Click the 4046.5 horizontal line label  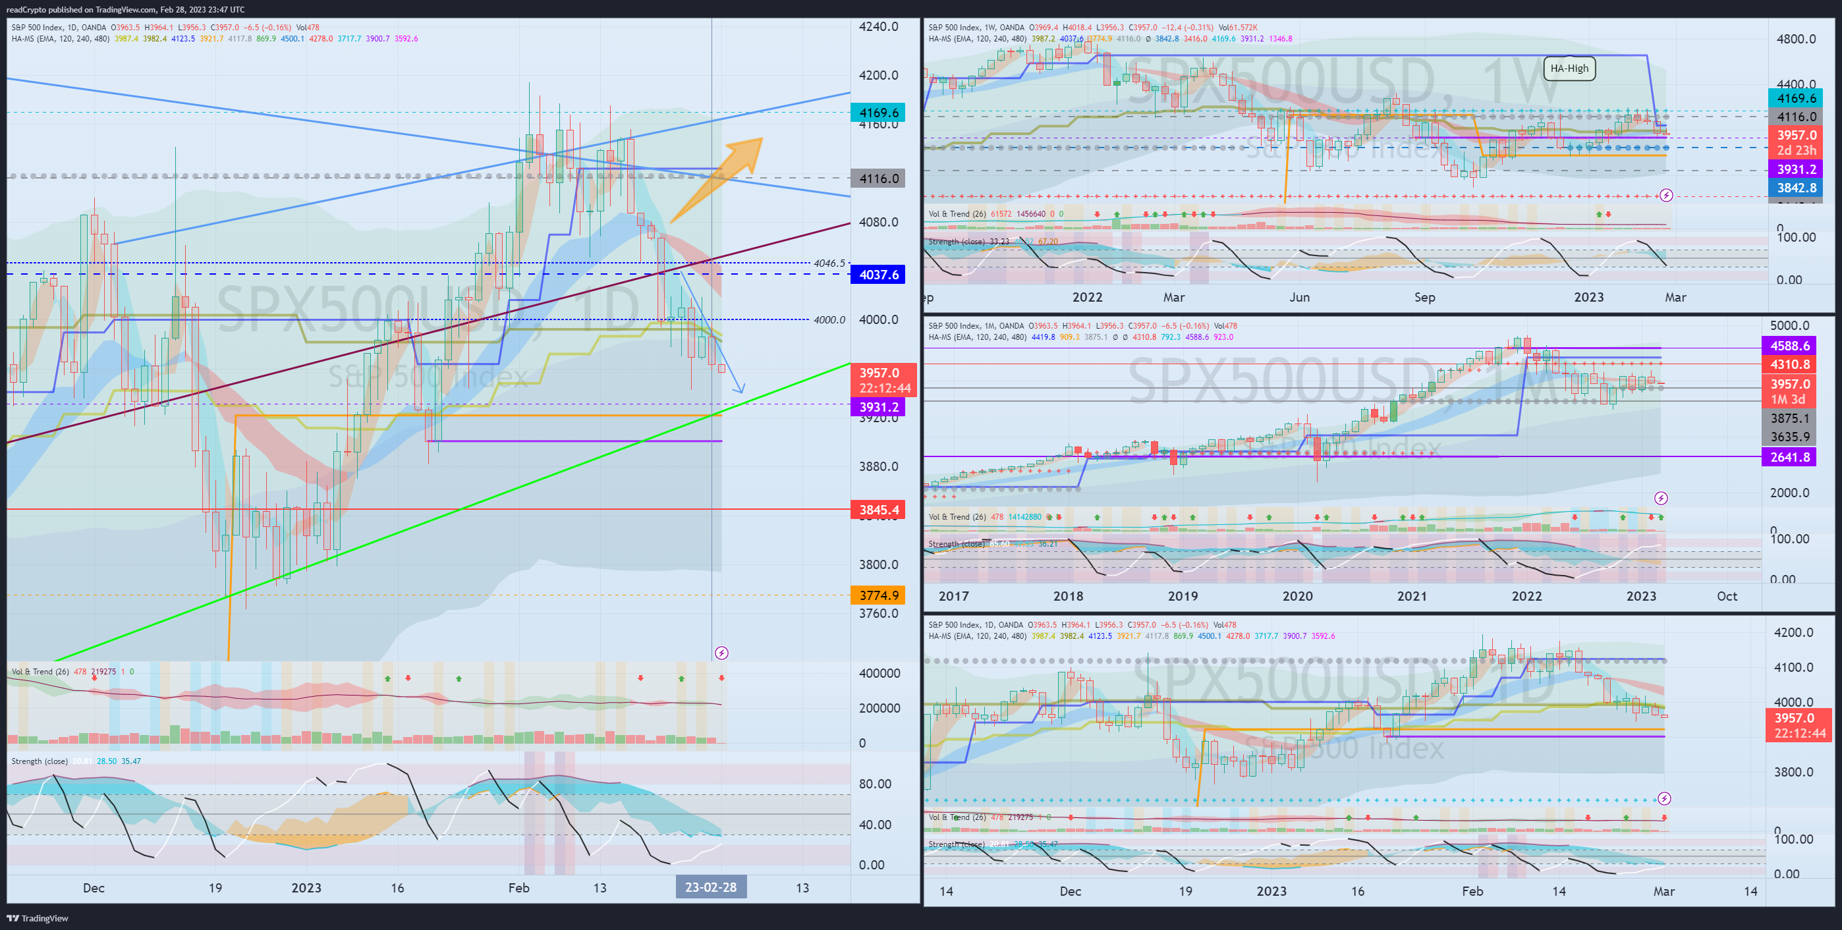829,263
